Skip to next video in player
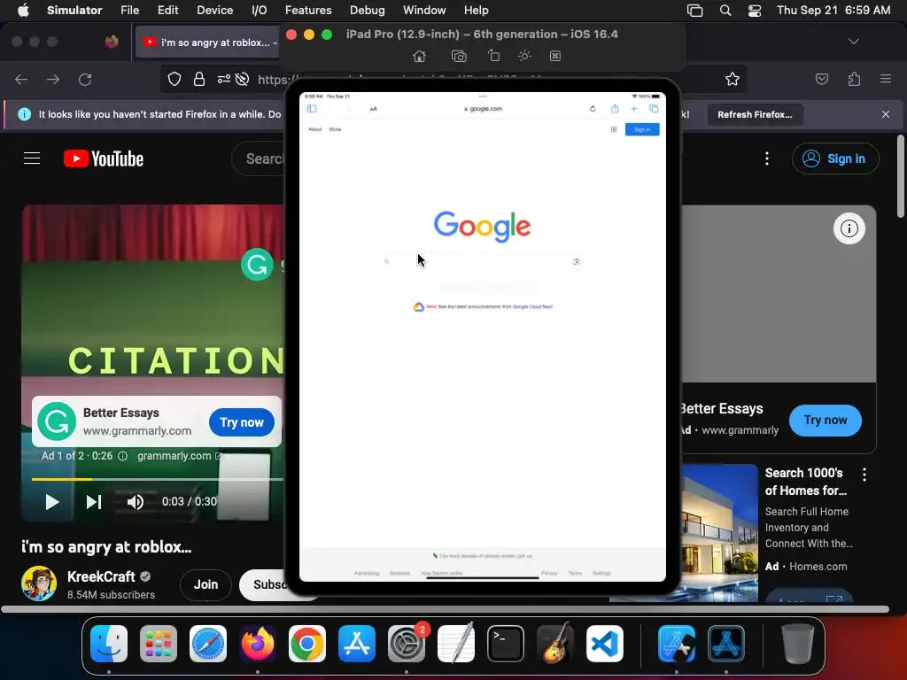The width and height of the screenshot is (907, 680). [x=94, y=502]
